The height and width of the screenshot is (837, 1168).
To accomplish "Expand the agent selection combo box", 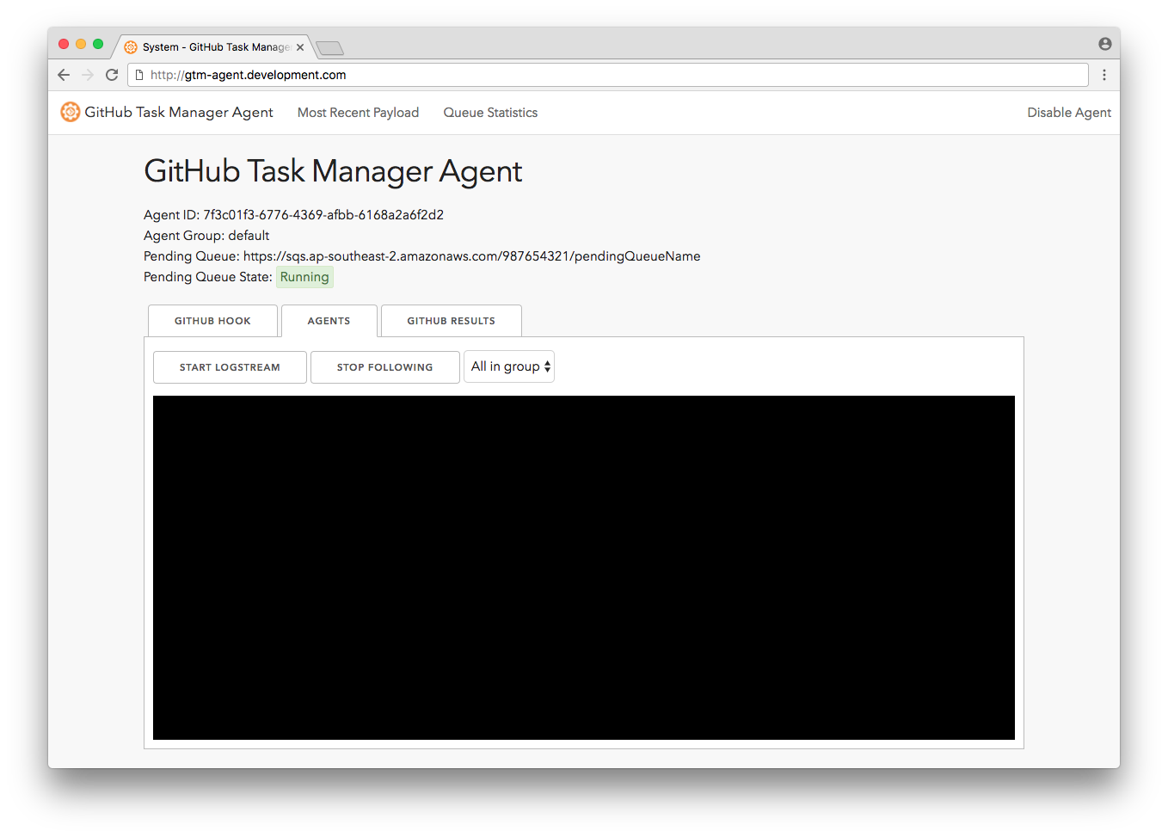I will (509, 366).
